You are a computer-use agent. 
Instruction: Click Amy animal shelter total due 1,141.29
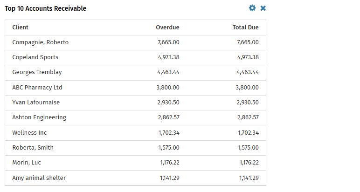point(249,178)
